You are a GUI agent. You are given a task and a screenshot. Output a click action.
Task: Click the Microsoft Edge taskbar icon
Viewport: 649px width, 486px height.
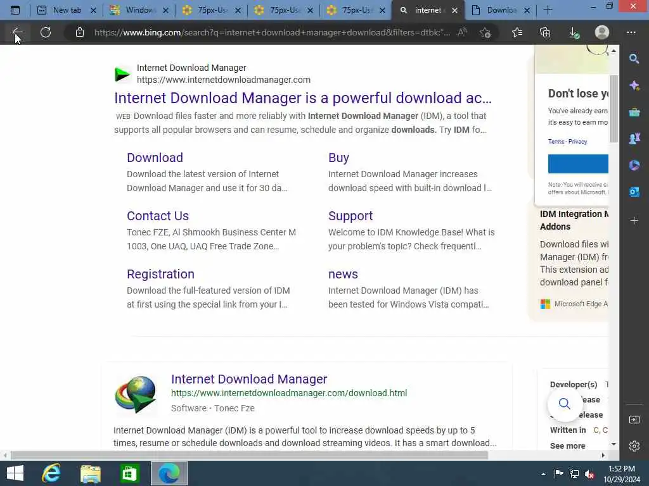coord(169,473)
